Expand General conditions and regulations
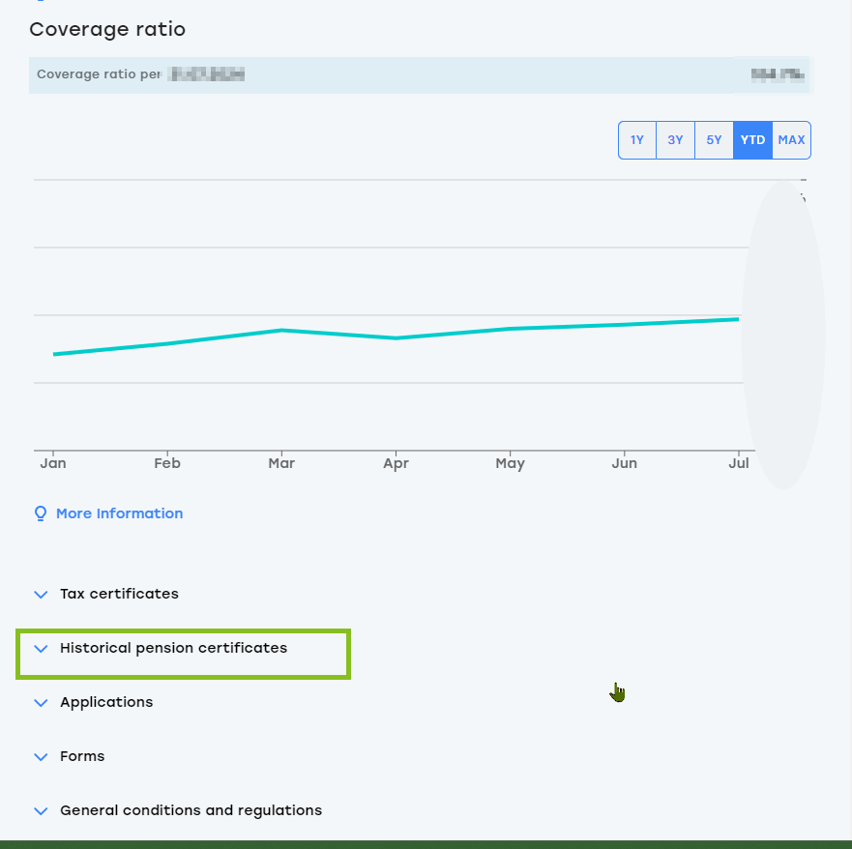 pos(191,810)
